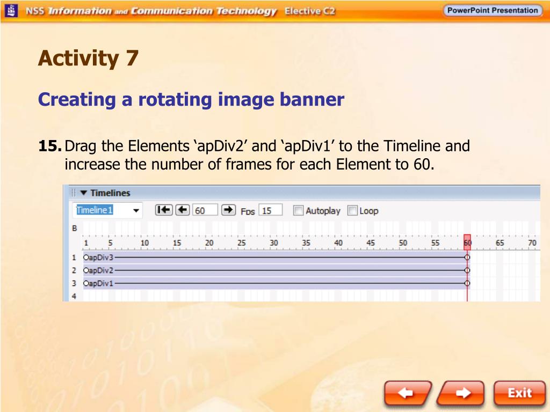The width and height of the screenshot is (550, 412).
Task: Click the Fps field showing 15
Action: (270, 210)
